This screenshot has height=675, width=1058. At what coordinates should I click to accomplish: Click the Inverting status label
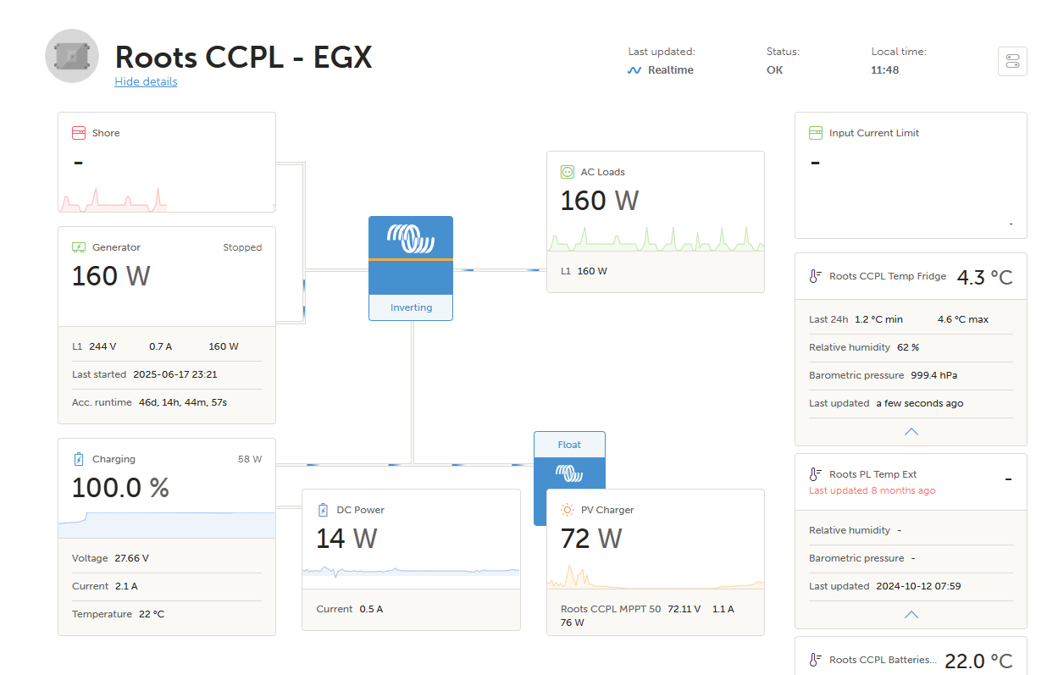tap(411, 307)
